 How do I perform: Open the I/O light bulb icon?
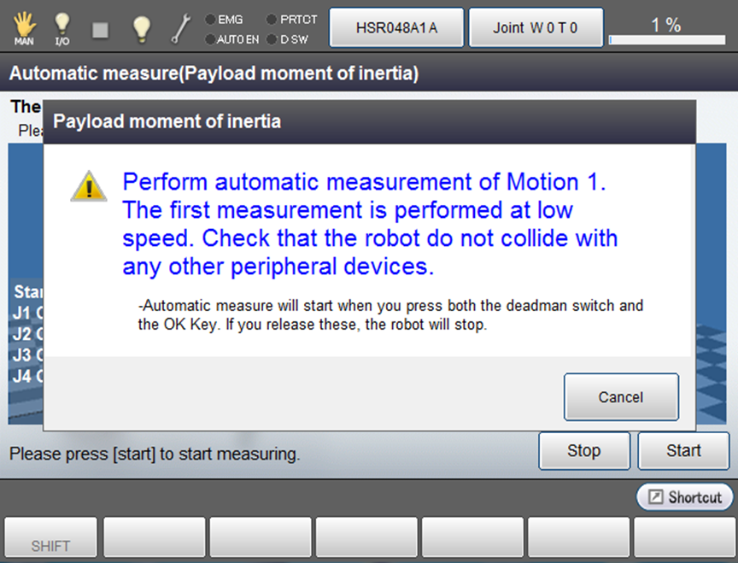62,27
